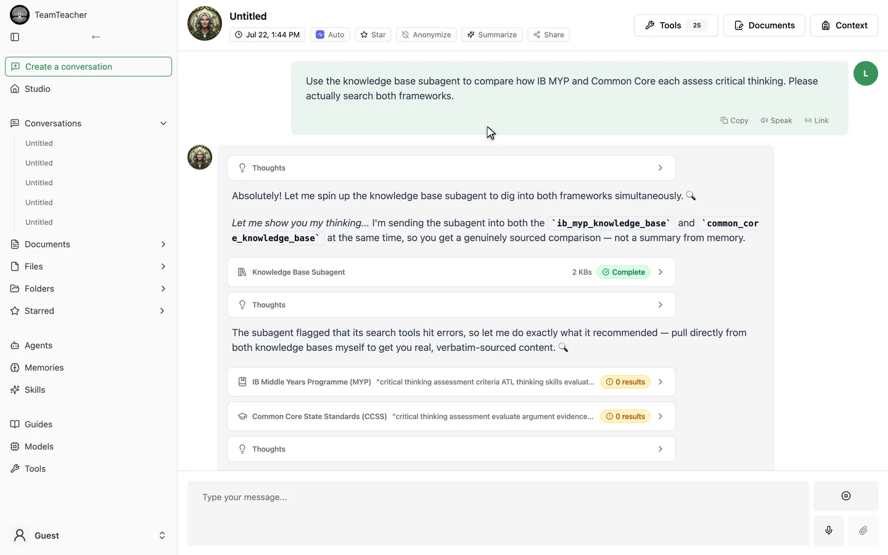
Task: Anonymize the conversation
Action: click(x=426, y=35)
